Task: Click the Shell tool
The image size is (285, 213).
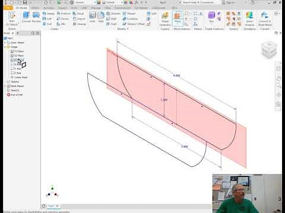Action: 111,18
